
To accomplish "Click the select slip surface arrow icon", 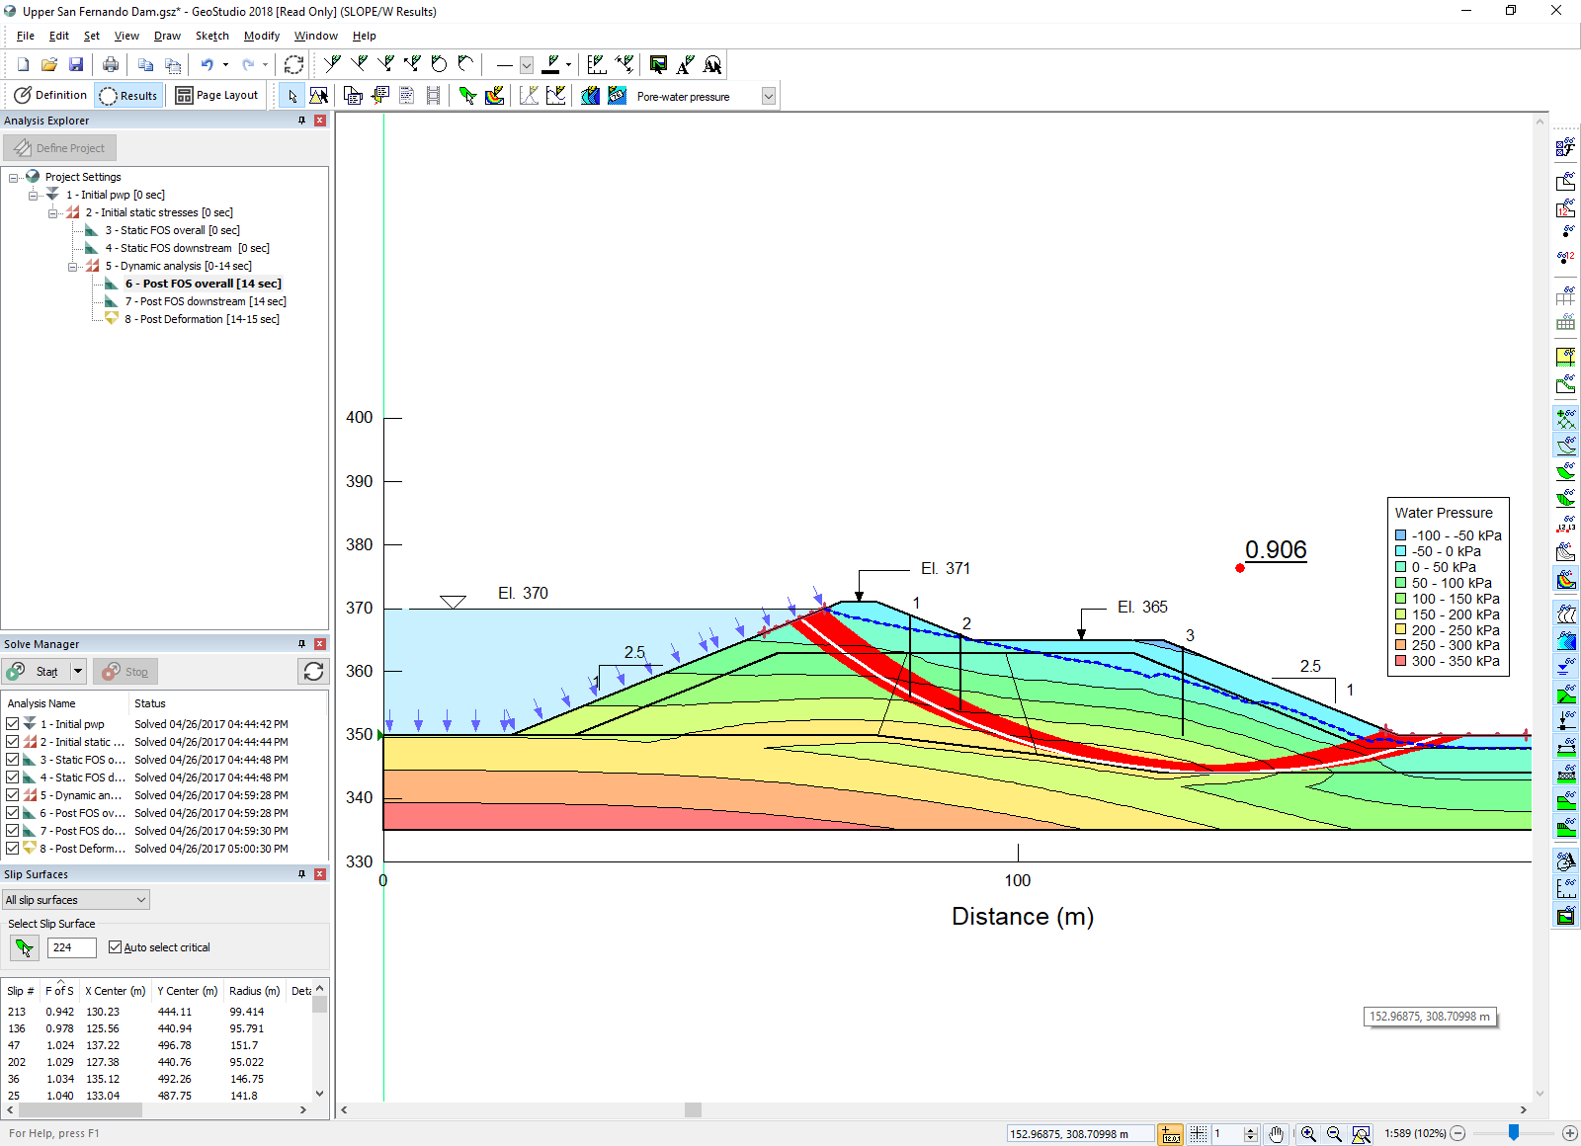I will (x=24, y=948).
